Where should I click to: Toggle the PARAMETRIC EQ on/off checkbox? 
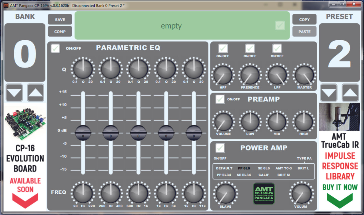[x=55, y=48]
